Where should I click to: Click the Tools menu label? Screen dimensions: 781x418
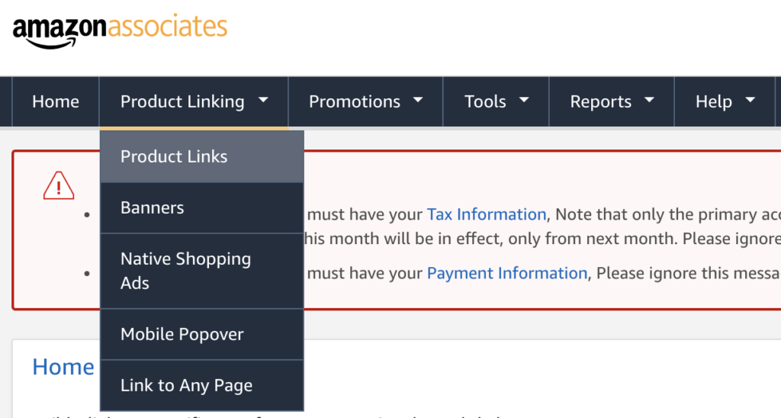[485, 101]
